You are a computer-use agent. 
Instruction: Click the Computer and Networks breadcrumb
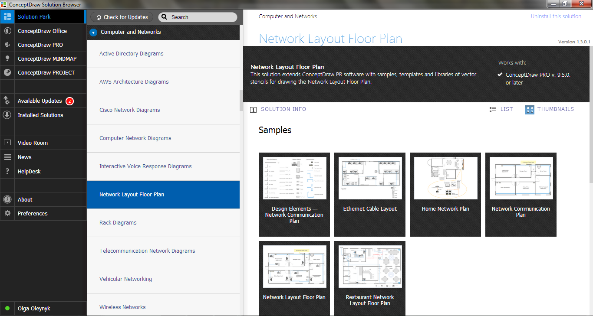click(288, 16)
